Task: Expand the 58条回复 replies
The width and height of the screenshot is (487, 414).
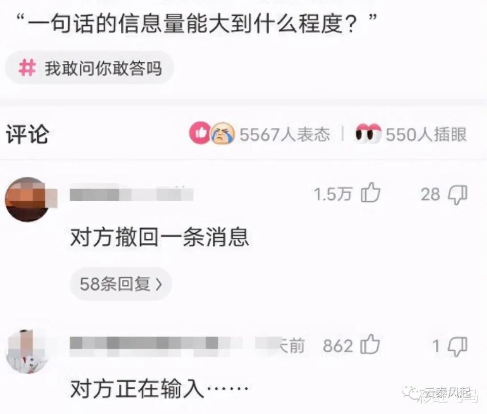Action: coord(120,284)
